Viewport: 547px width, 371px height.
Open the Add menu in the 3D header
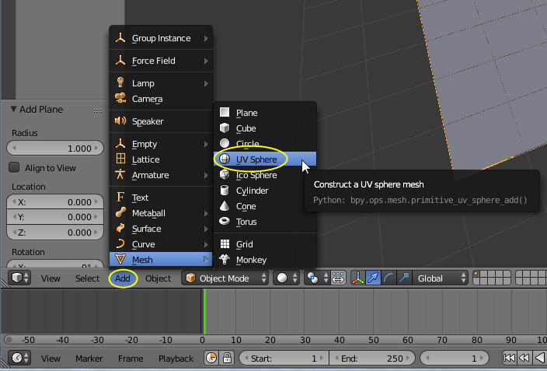(x=123, y=278)
